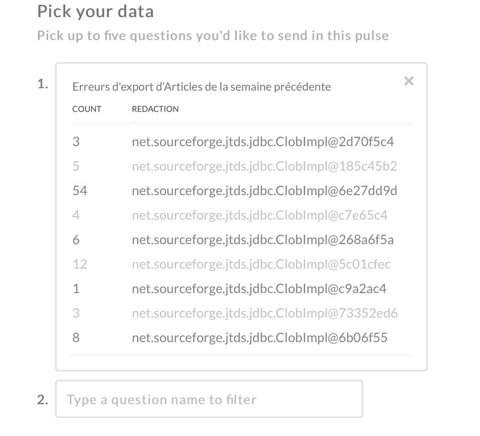Click the COUNT column header
The width and height of the screenshot is (480, 436).
(87, 109)
